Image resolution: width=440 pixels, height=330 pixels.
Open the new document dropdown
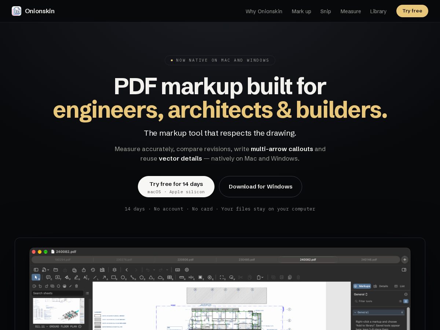(45, 270)
